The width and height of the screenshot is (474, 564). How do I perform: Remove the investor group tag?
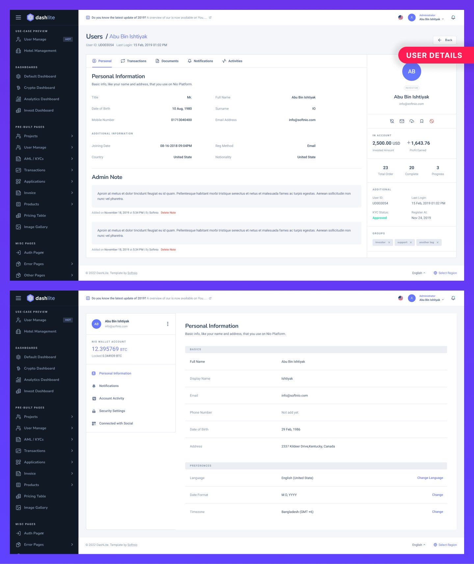(389, 243)
